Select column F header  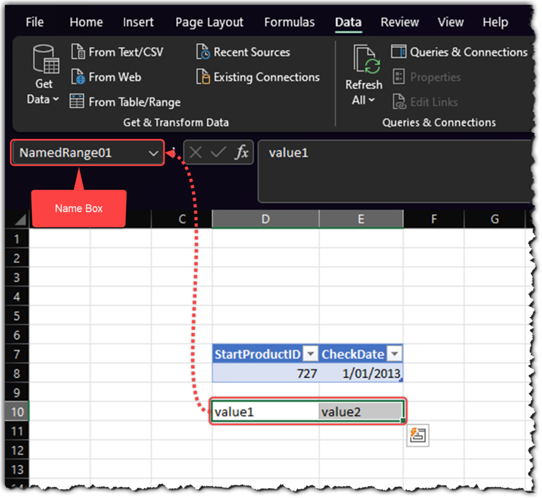(x=433, y=219)
